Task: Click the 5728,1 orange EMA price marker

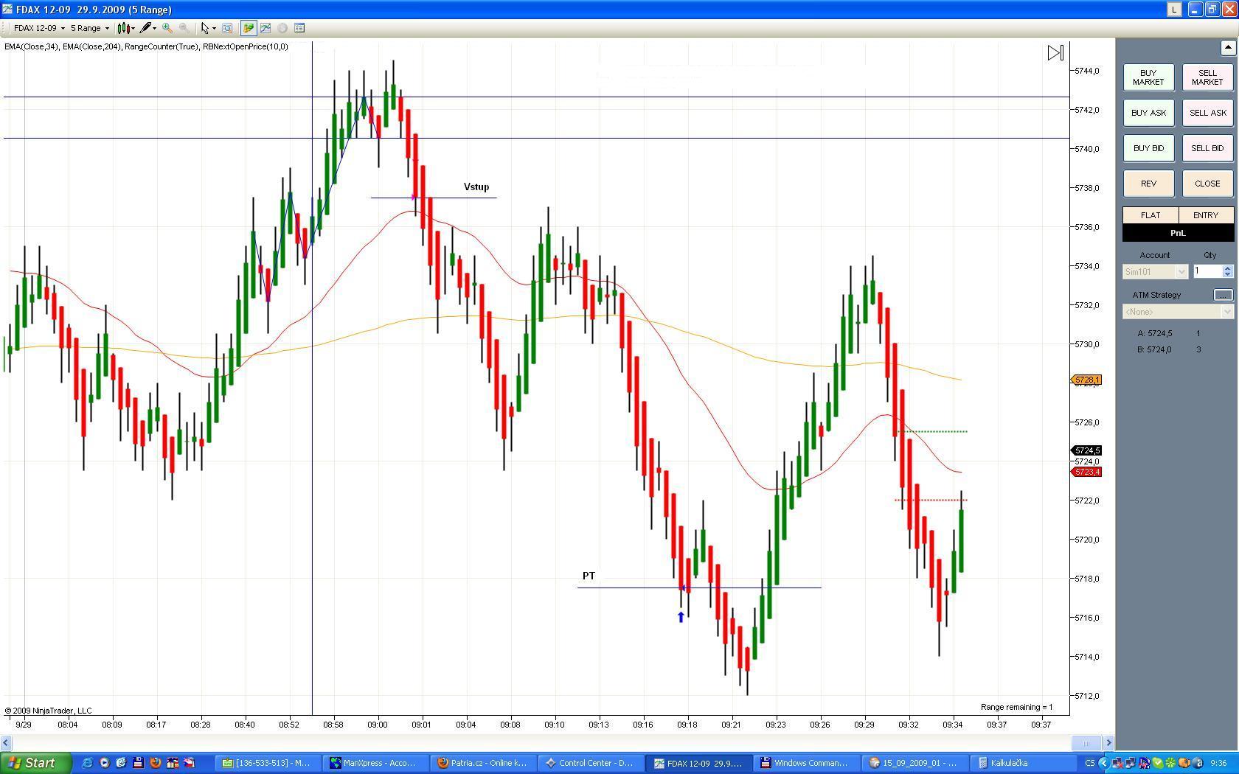Action: pos(1087,380)
